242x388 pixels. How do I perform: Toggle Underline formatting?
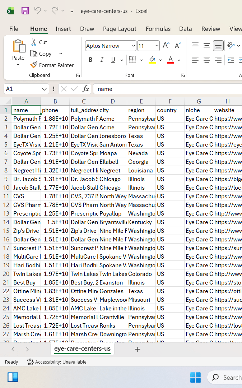(113, 60)
